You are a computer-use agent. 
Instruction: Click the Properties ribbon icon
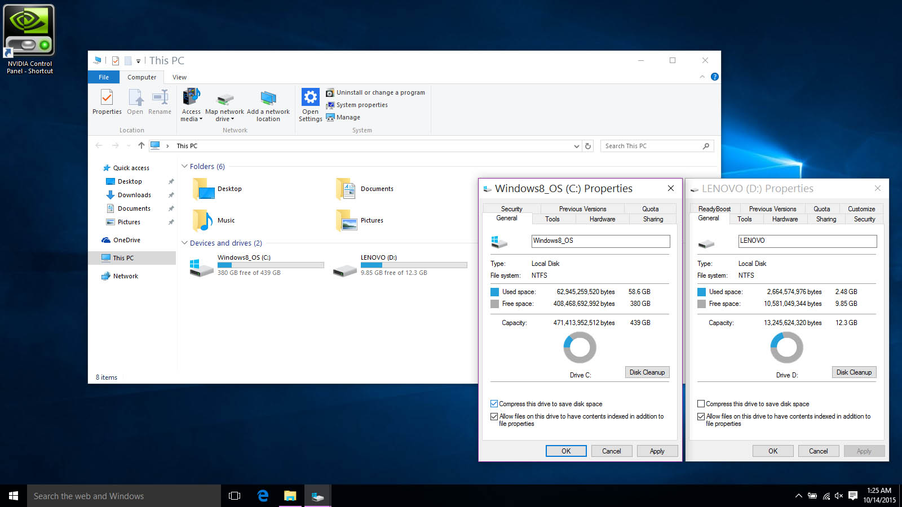click(107, 101)
